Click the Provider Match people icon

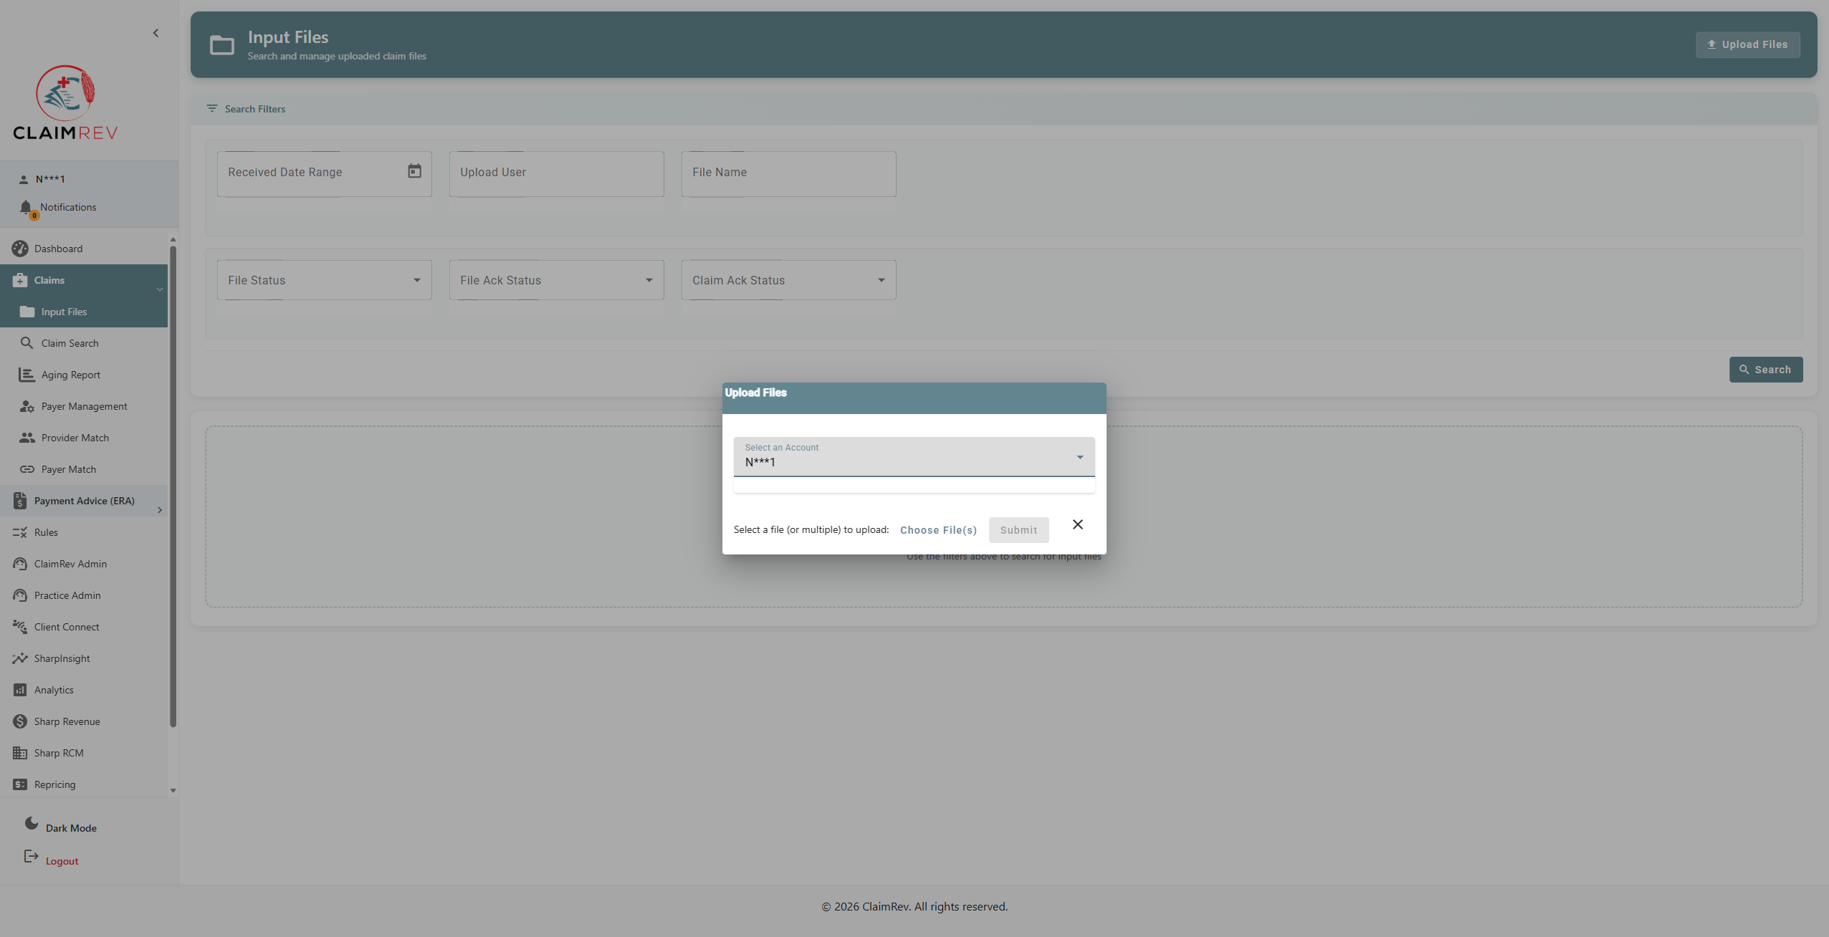[x=27, y=438]
